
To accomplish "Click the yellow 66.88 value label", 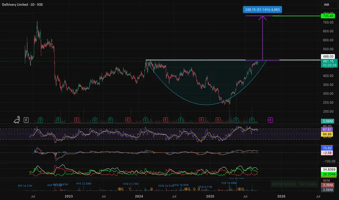I will point(327,134).
